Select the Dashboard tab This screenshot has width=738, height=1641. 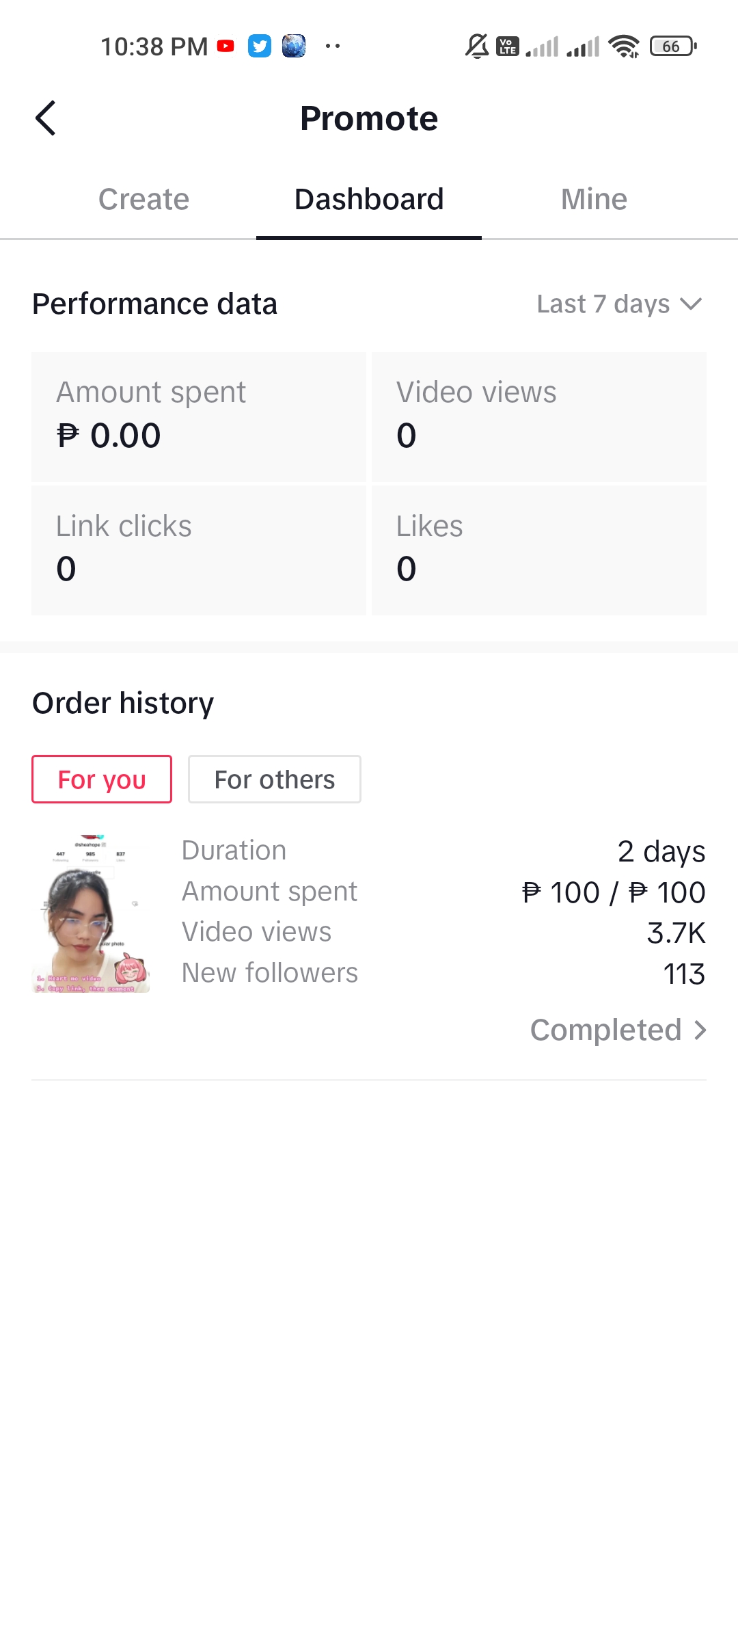coord(369,200)
